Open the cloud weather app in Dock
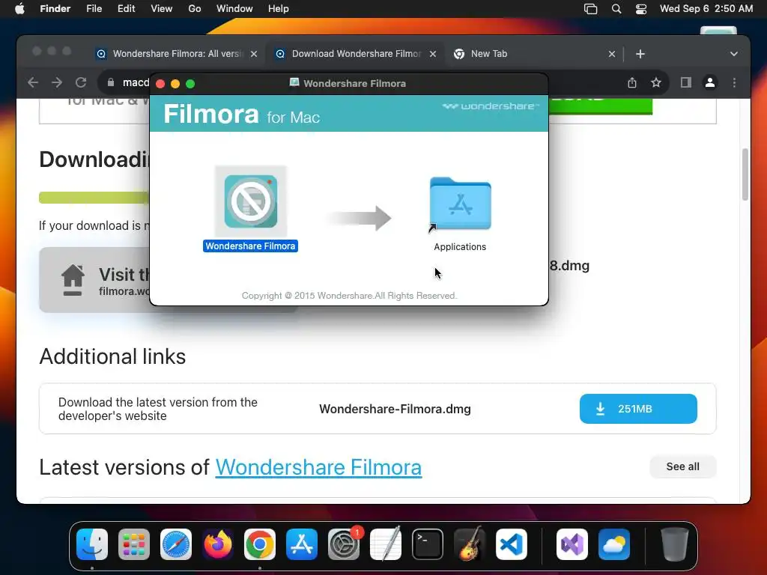This screenshot has width=767, height=575. tap(614, 544)
